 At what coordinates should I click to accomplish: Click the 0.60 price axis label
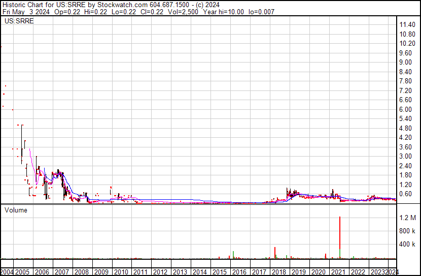[x=405, y=194]
